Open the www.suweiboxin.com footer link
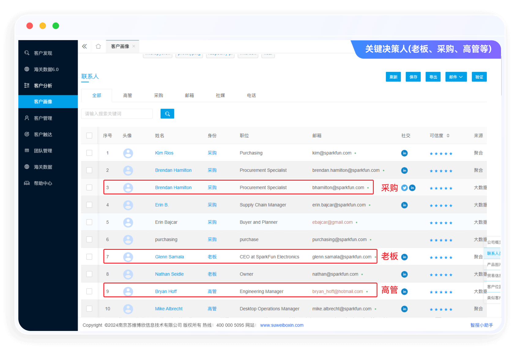This screenshot has height=349, width=520. pyautogui.click(x=282, y=325)
